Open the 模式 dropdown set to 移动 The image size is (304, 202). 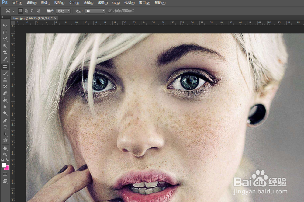point(63,11)
